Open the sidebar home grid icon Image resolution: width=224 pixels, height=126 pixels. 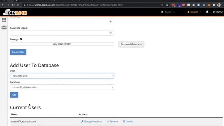click(4, 20)
